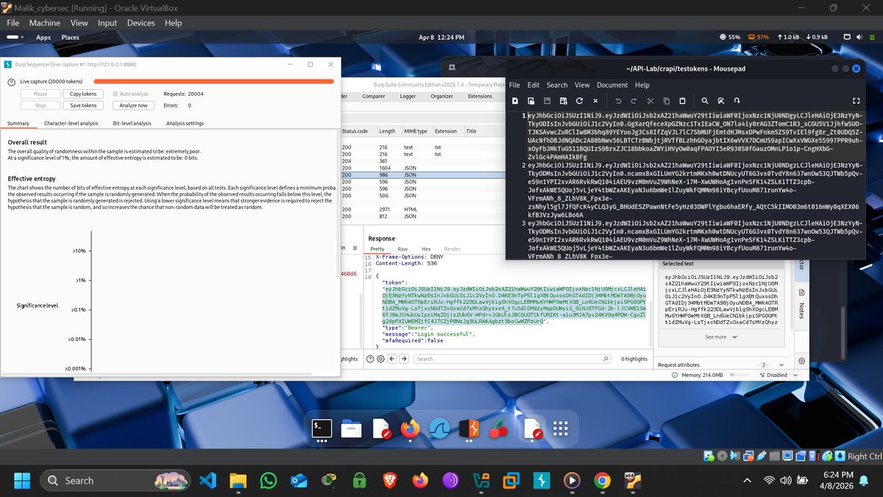Image resolution: width=883 pixels, height=497 pixels.
Task: Toggle Mousepad fullscreen icon
Action: point(857,100)
